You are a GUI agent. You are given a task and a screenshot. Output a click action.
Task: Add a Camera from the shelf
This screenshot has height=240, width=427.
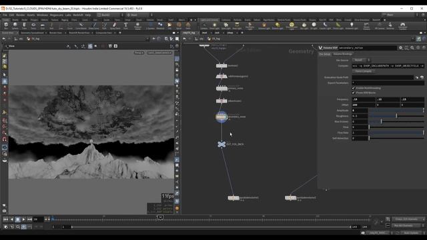point(204,25)
